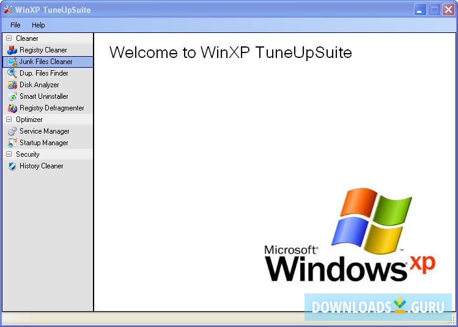Close the WinXP TuneUpSuite window
Viewport: 458px width, 327px height.
(448, 10)
